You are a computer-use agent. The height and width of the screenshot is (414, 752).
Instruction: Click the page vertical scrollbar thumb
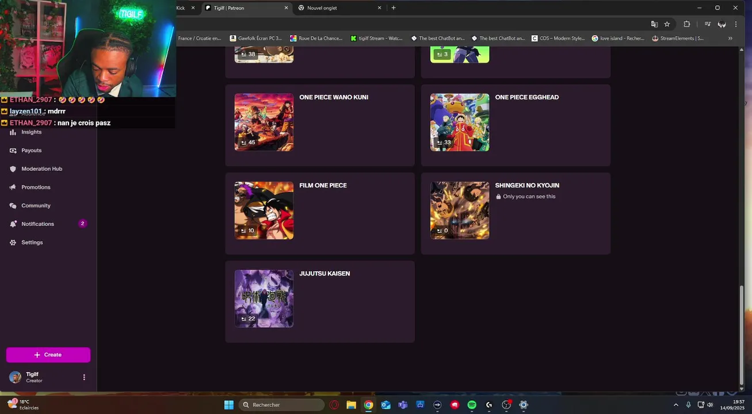741,336
